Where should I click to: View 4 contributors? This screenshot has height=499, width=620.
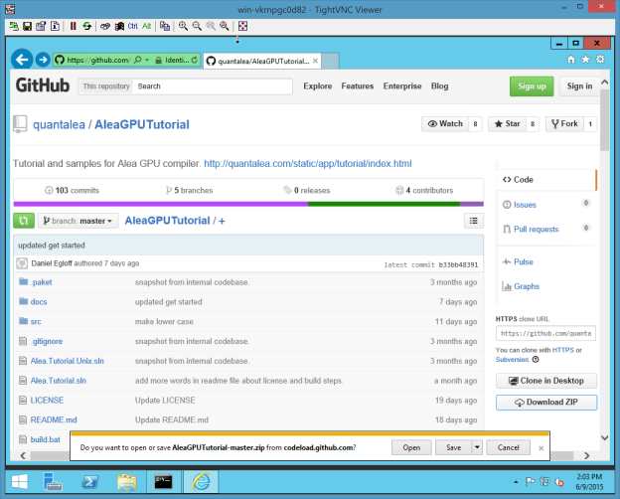coord(424,190)
